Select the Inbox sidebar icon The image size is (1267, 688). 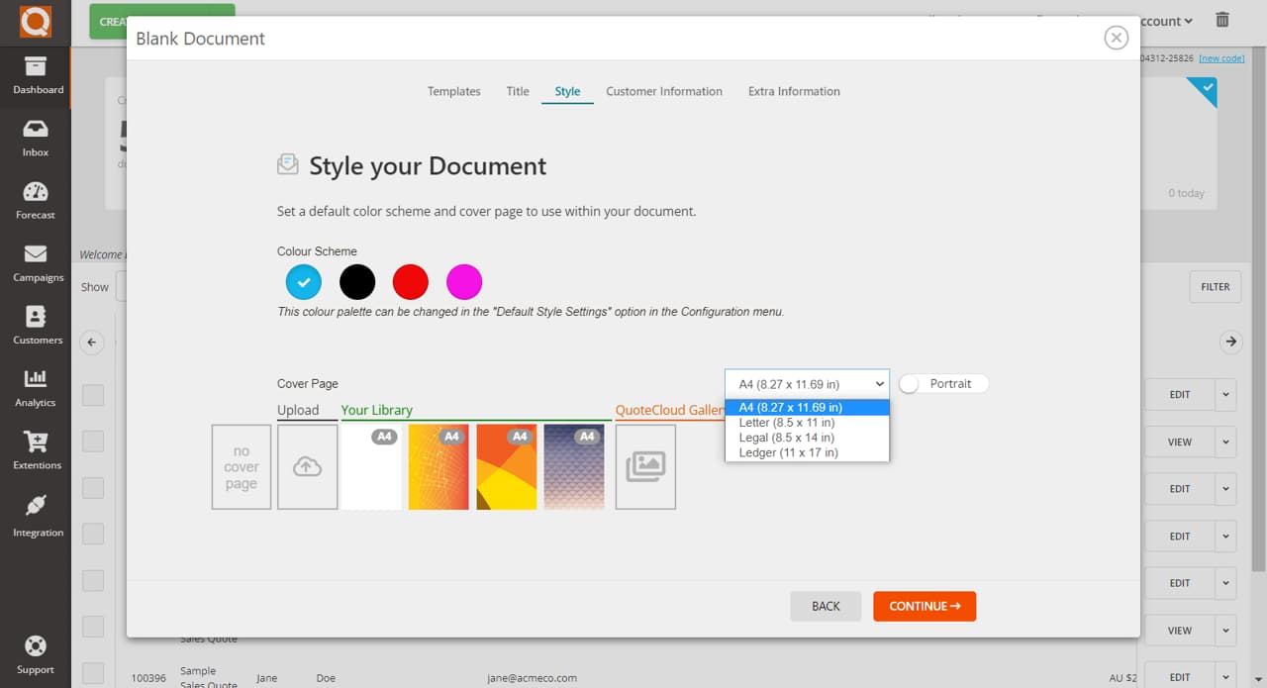36,139
